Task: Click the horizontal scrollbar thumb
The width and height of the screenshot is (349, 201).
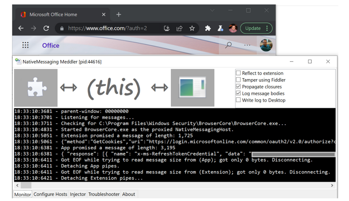Action: click(x=26, y=185)
